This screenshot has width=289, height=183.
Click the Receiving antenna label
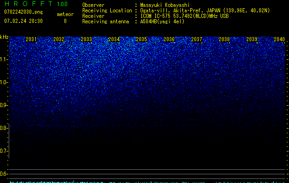tap(106, 22)
